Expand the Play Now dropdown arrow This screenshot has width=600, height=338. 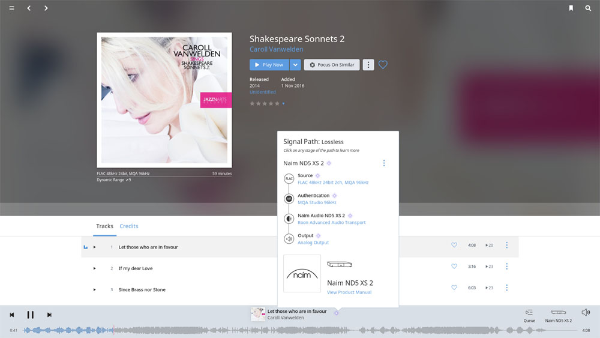click(295, 65)
